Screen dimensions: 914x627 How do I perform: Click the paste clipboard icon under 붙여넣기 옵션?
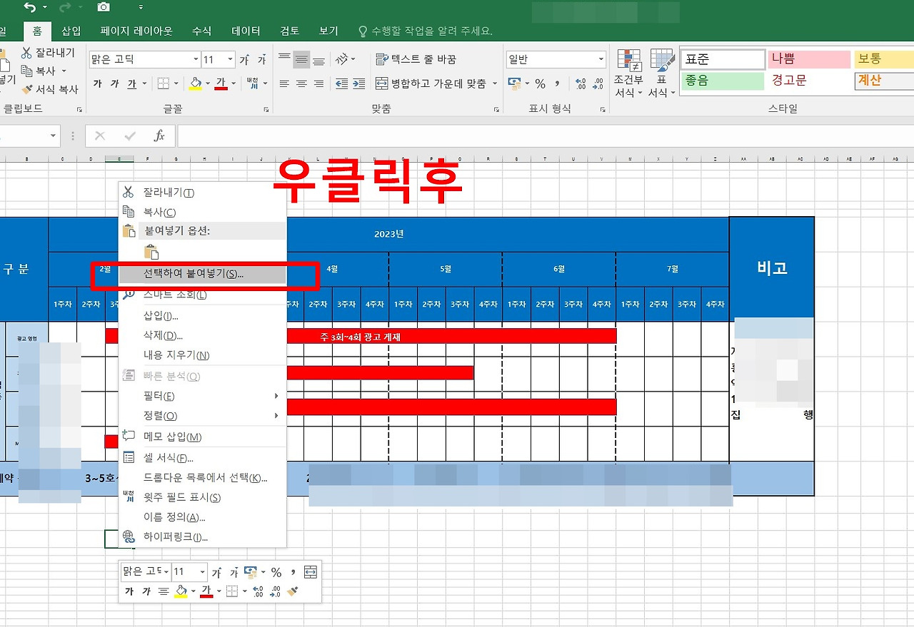(151, 253)
